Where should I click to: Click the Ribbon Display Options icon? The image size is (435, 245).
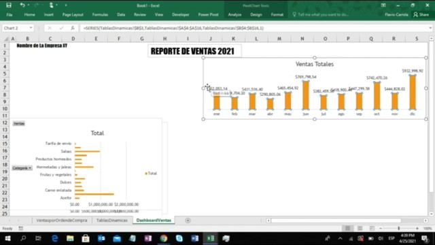pyautogui.click(x=383, y=5)
